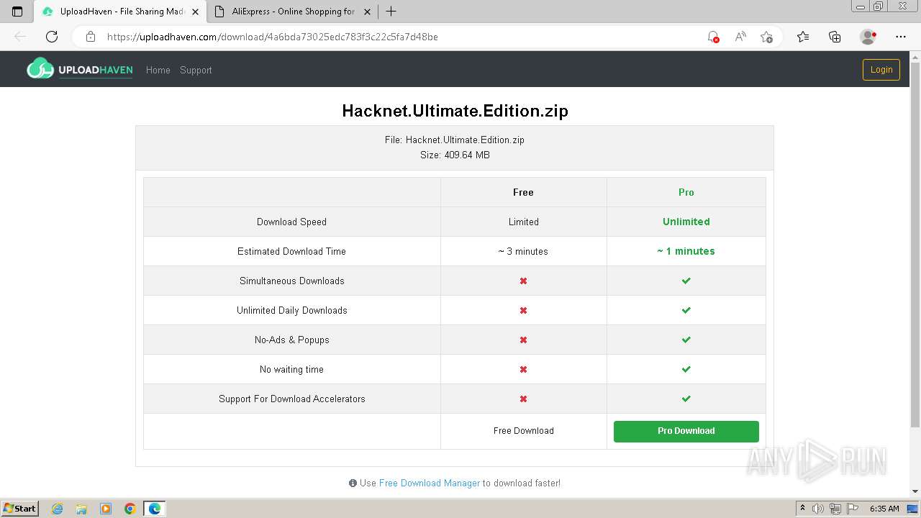Click the address bar URL
921x518 pixels.
tap(272, 37)
